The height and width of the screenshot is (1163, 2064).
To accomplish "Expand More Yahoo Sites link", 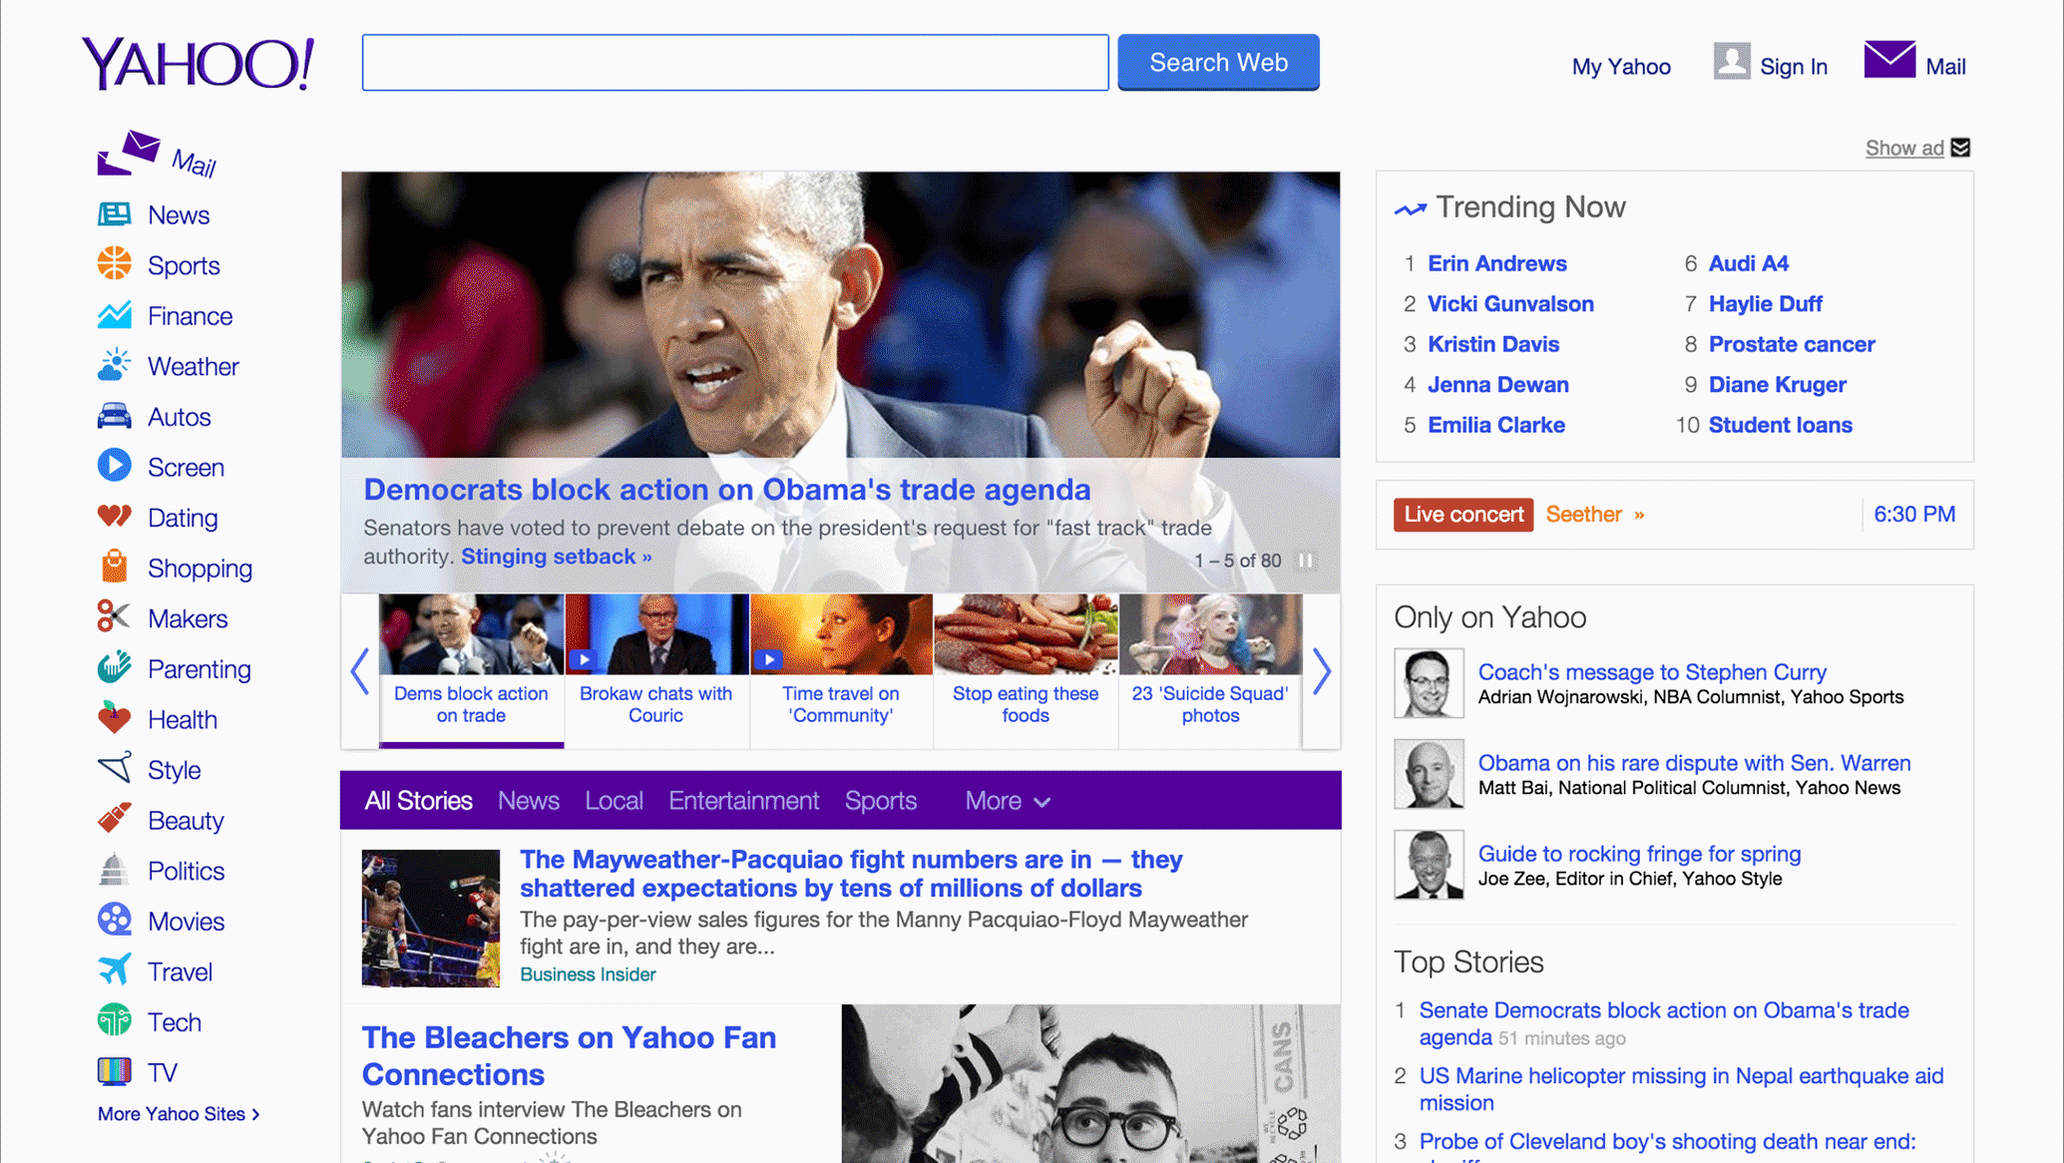I will click(x=179, y=1114).
